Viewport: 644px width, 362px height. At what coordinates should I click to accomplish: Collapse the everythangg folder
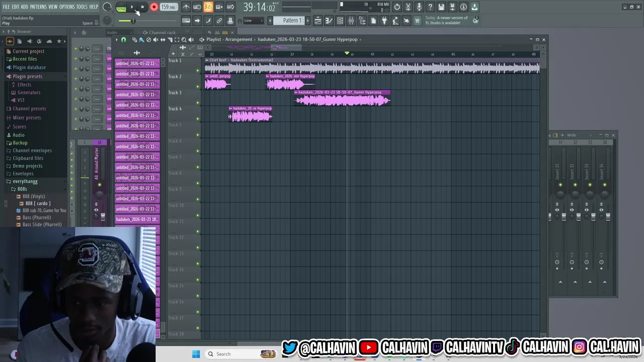[x=25, y=182]
